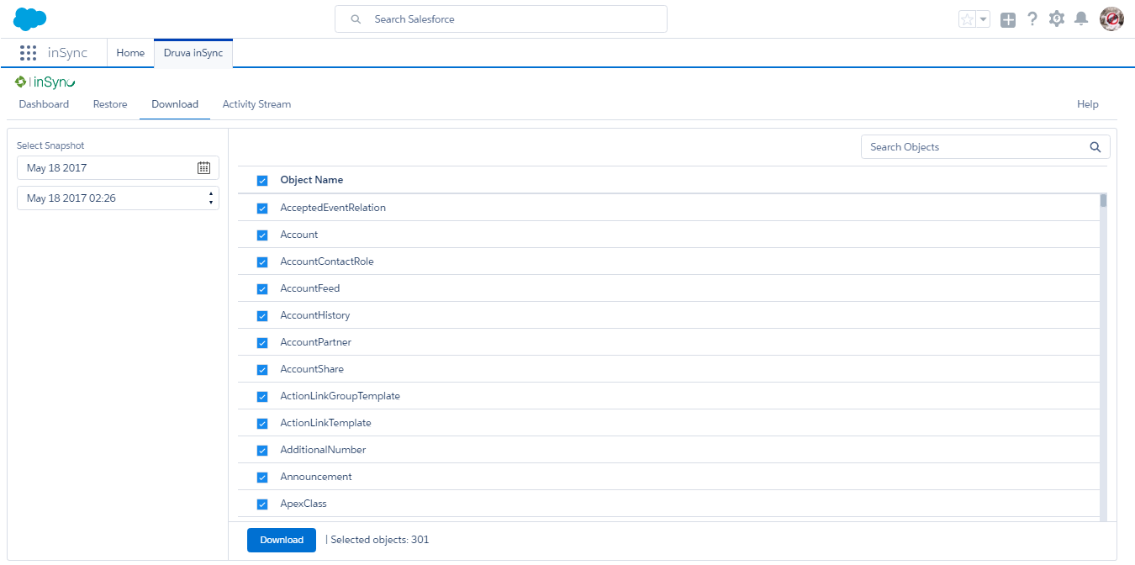Open the Help link
1135x565 pixels.
pos(1087,104)
